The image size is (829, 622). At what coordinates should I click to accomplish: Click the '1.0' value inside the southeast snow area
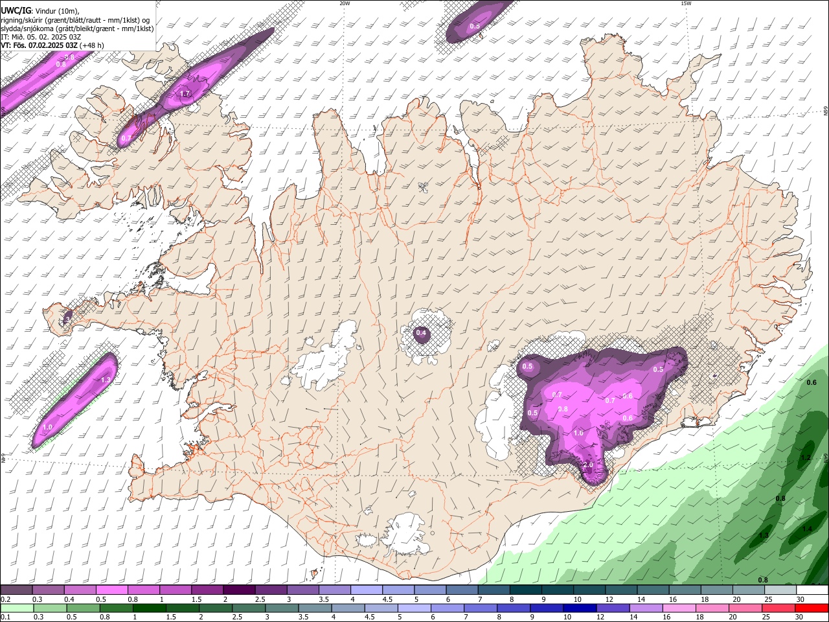pos(578,433)
